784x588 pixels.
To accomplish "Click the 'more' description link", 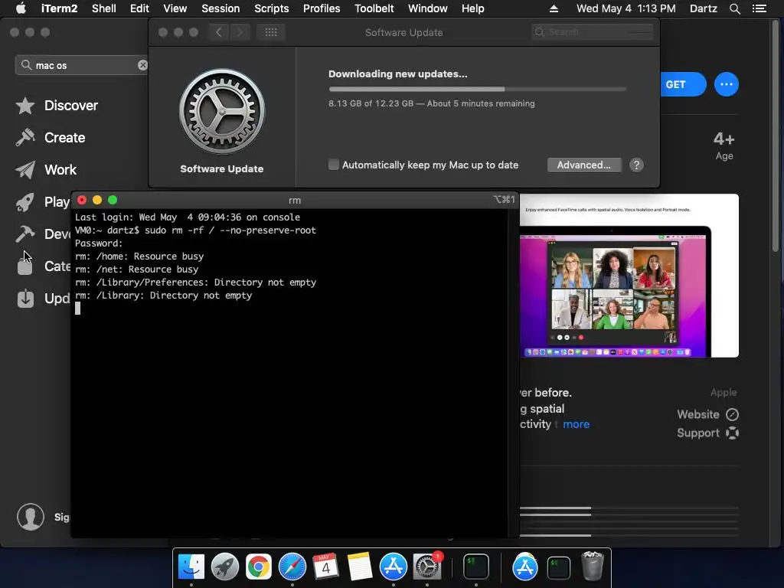I will click(576, 424).
